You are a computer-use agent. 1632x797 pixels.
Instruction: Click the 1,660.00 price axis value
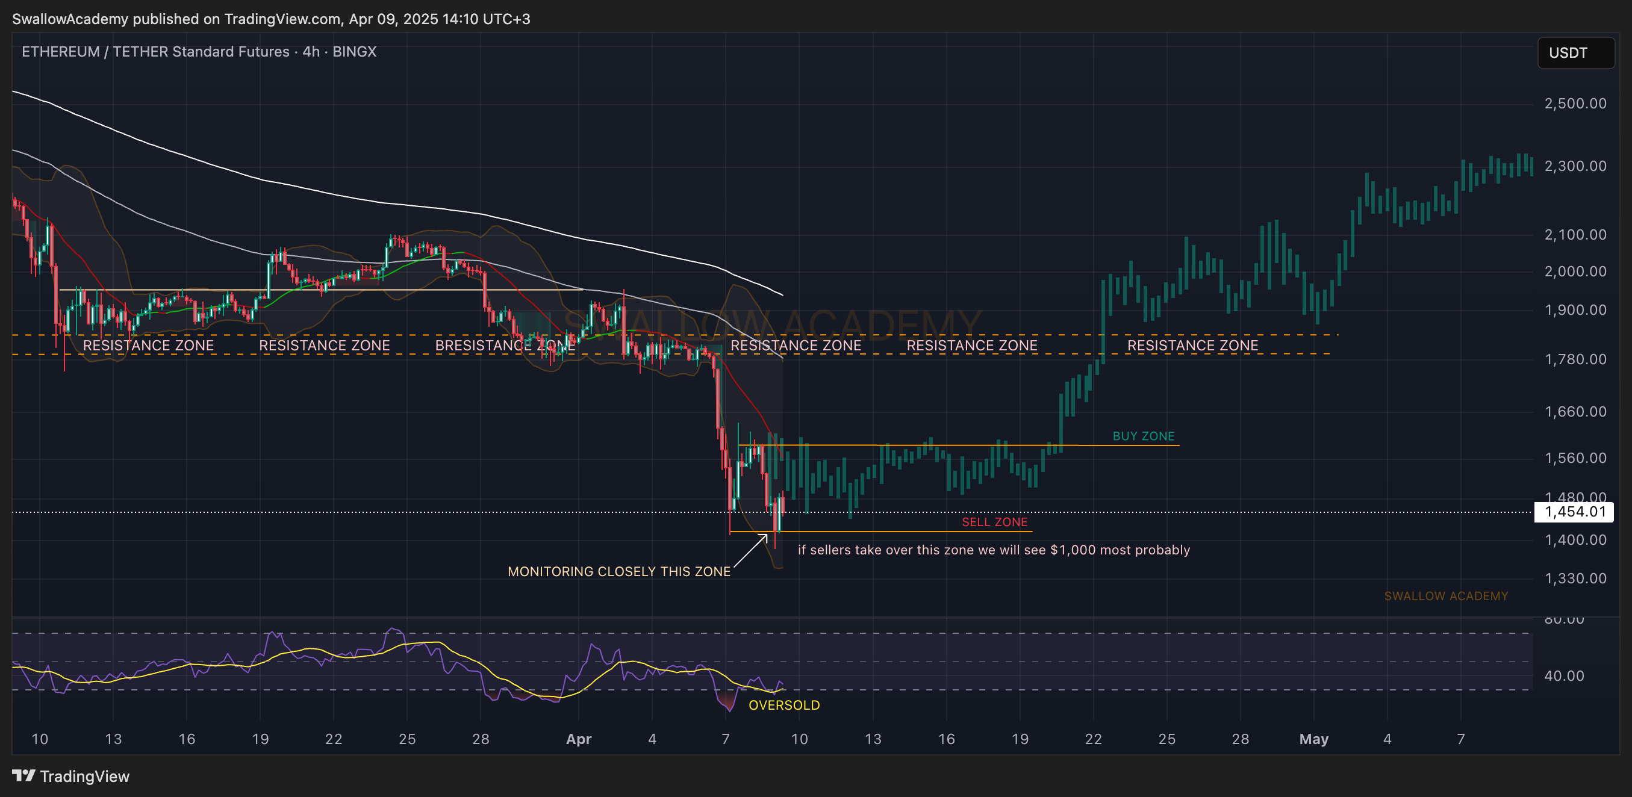(x=1575, y=412)
